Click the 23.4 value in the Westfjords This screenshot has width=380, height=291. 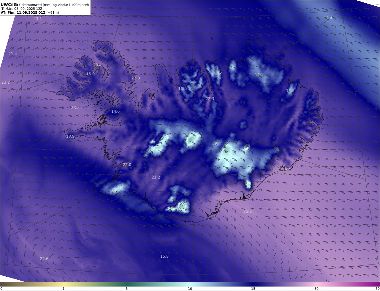click(97, 65)
